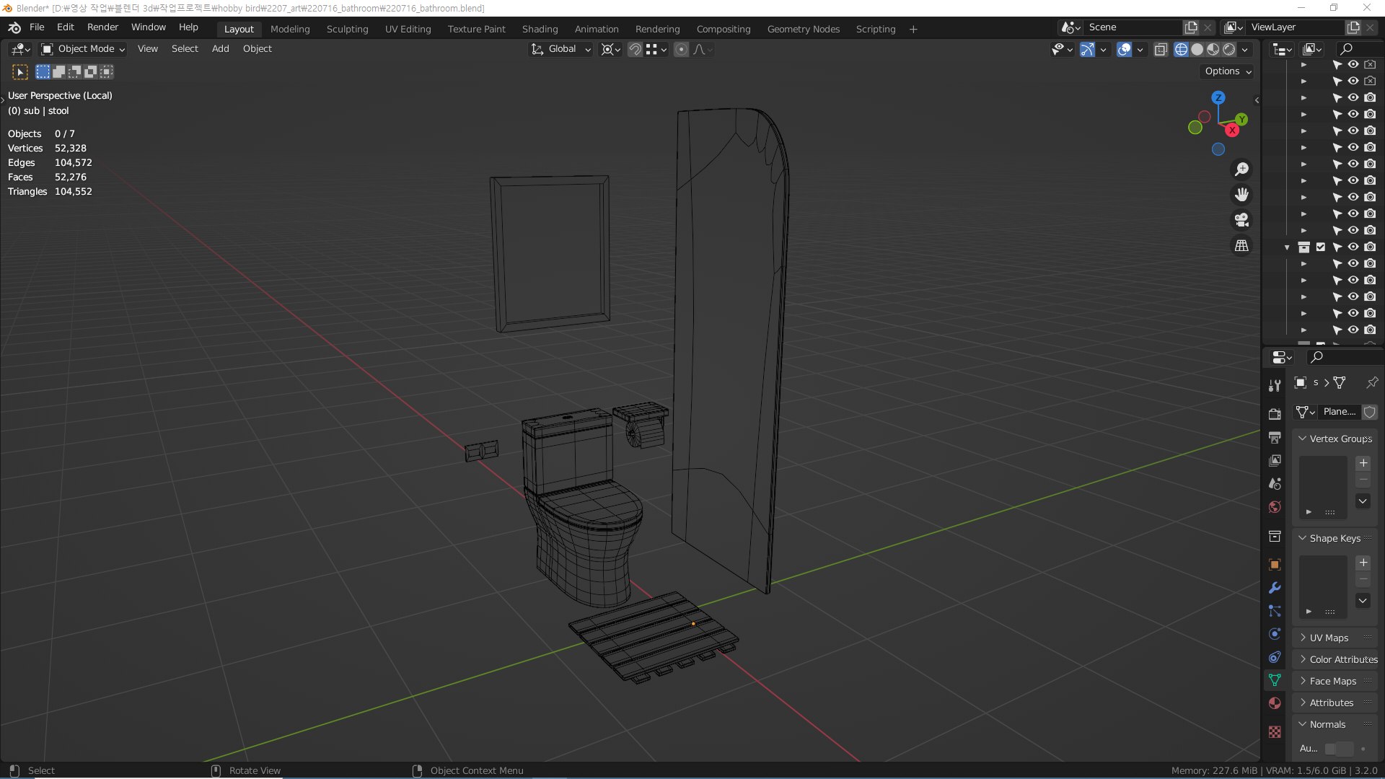Switch to the Shading workspace tab
The width and height of the screenshot is (1385, 779).
(540, 30)
